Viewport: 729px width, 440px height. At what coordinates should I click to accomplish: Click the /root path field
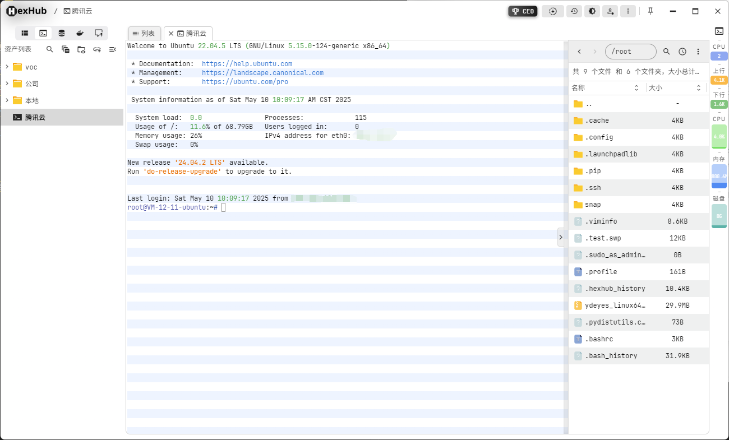pos(631,52)
